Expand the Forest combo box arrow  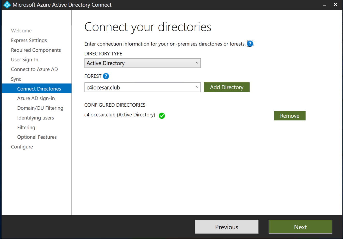pos(197,87)
